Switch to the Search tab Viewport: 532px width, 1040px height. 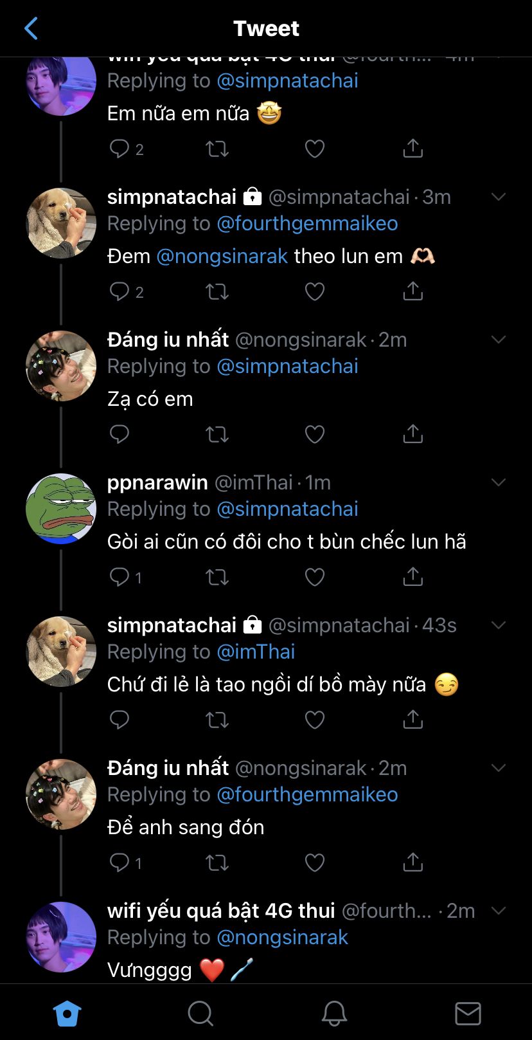point(200,1014)
